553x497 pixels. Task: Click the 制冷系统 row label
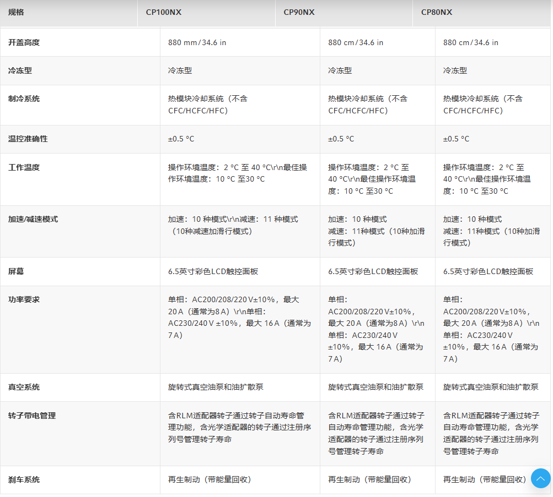click(24, 99)
